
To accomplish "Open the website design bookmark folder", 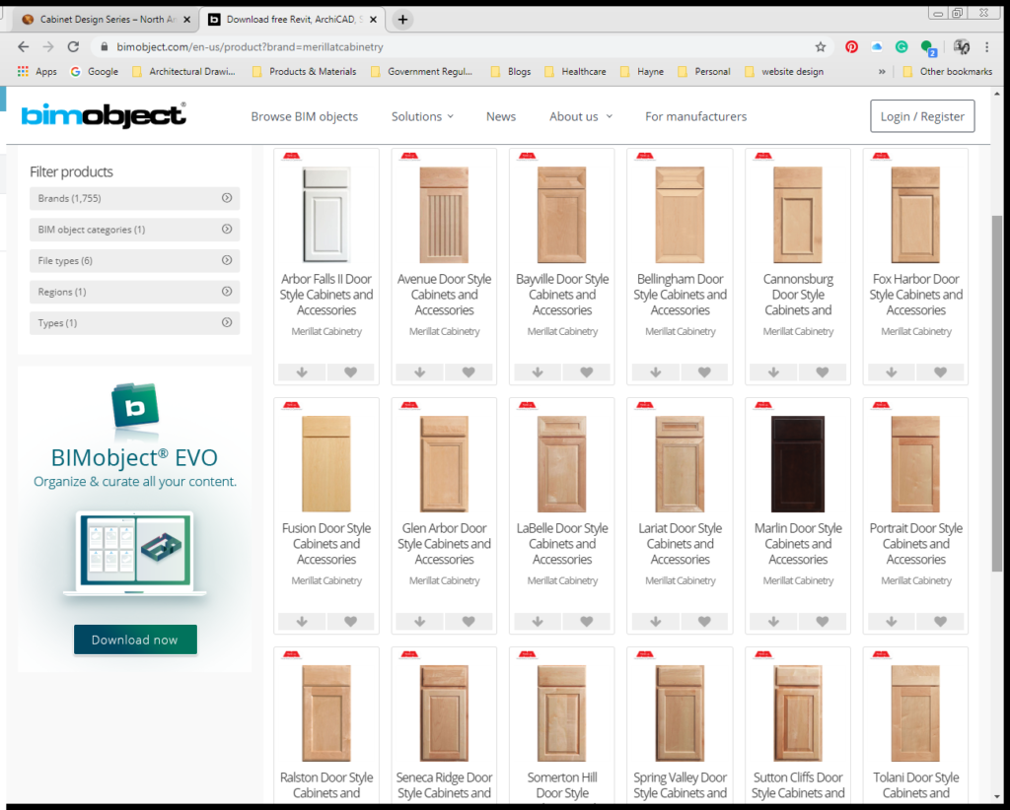I will pyautogui.click(x=784, y=71).
